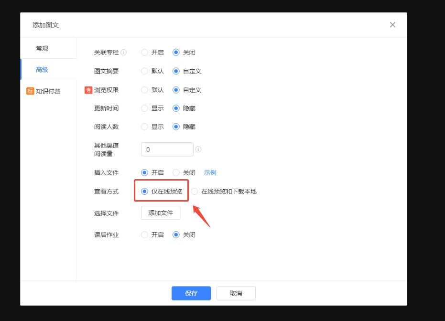The height and width of the screenshot is (321, 445).
Task: Click the 添加文件 button
Action: (x=161, y=213)
